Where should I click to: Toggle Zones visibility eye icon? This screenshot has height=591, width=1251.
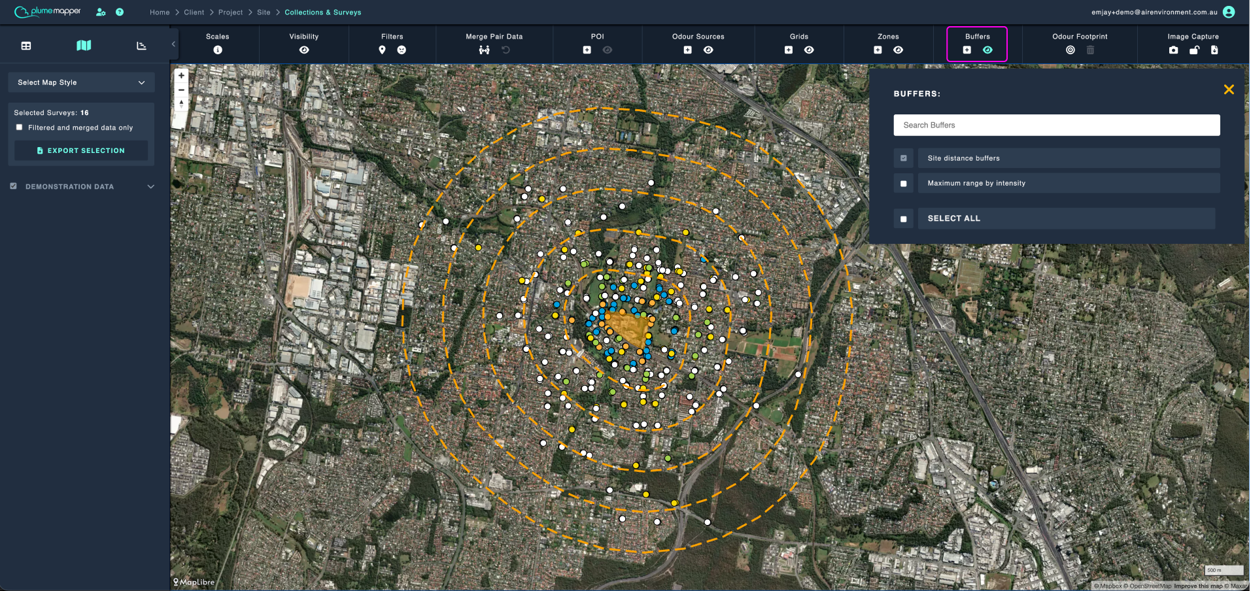[x=899, y=50]
